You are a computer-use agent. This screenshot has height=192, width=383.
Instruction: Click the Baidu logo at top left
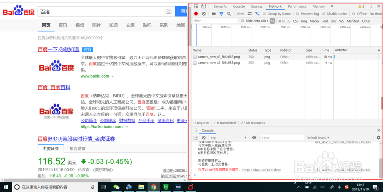pyautogui.click(x=19, y=11)
